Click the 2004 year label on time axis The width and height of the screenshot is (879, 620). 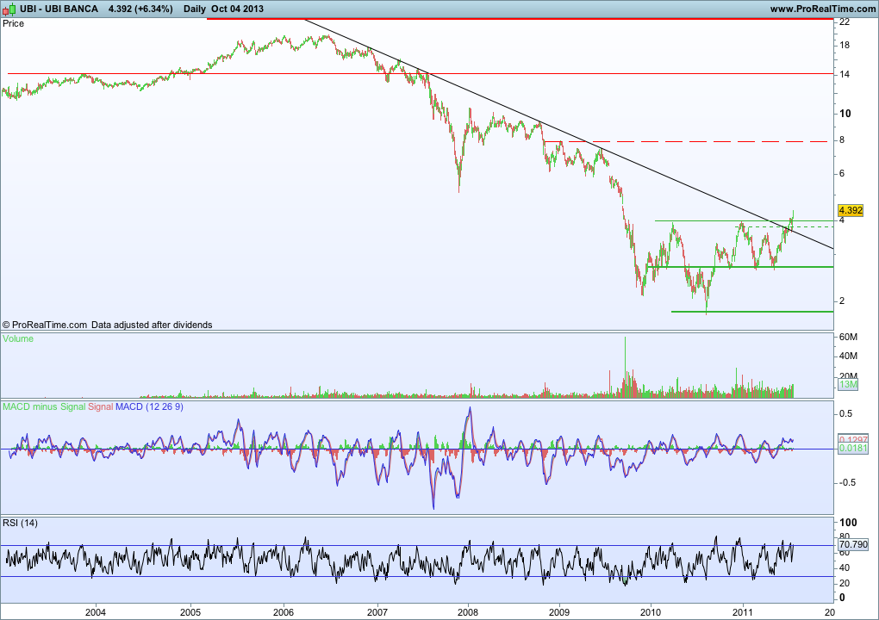tap(96, 612)
